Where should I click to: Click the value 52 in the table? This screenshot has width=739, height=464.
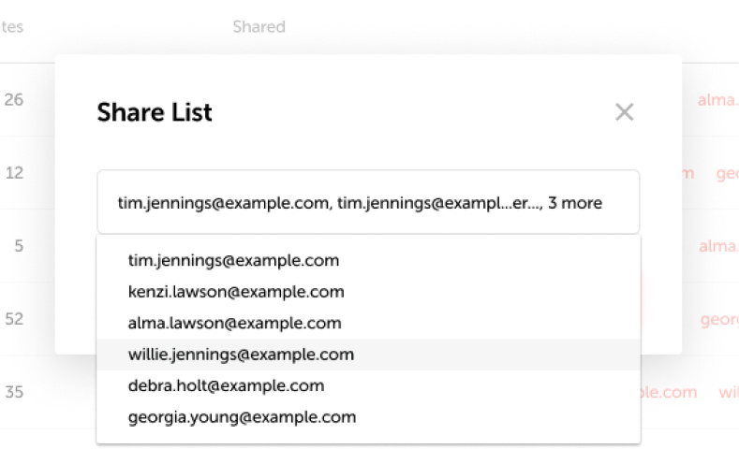[14, 319]
